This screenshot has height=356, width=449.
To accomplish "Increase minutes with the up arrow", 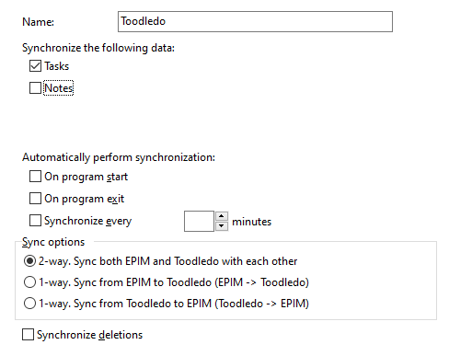I will click(222, 216).
